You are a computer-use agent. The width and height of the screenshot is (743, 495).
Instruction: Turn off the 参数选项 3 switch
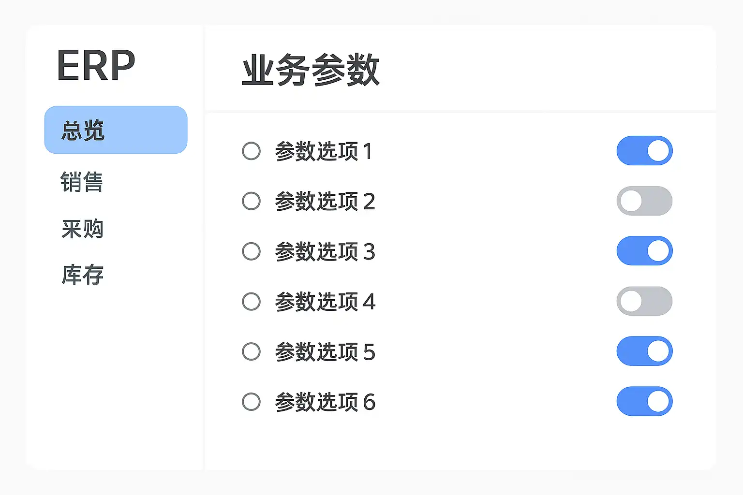[x=644, y=251]
